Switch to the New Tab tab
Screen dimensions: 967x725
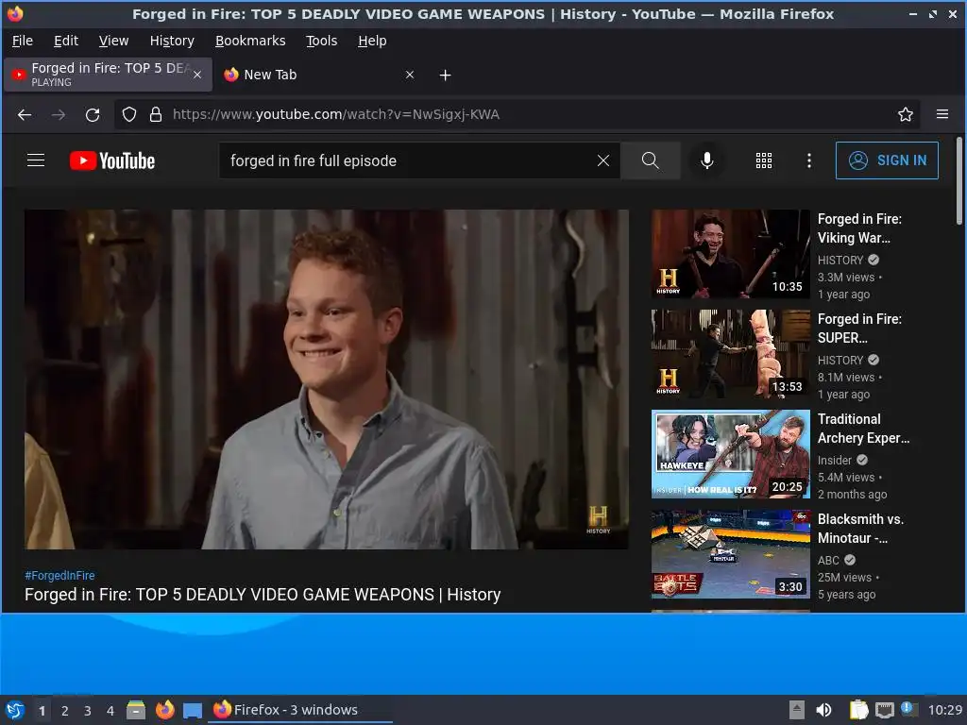pyautogui.click(x=319, y=75)
